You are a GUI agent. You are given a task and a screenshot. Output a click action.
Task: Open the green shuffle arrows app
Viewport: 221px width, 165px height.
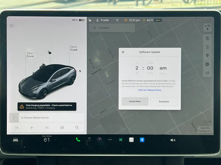point(121,140)
